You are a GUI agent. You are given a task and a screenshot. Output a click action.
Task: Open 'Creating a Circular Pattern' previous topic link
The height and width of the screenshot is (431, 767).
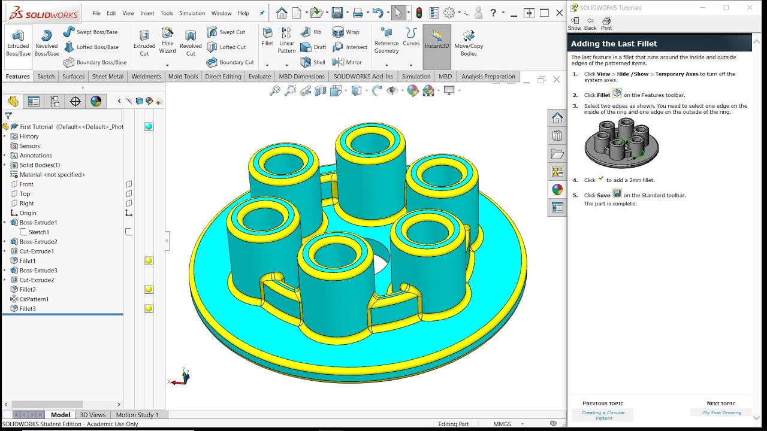[x=603, y=415]
